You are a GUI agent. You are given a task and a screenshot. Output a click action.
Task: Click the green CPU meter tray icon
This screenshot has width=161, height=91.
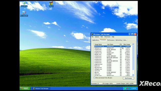tap(125, 88)
